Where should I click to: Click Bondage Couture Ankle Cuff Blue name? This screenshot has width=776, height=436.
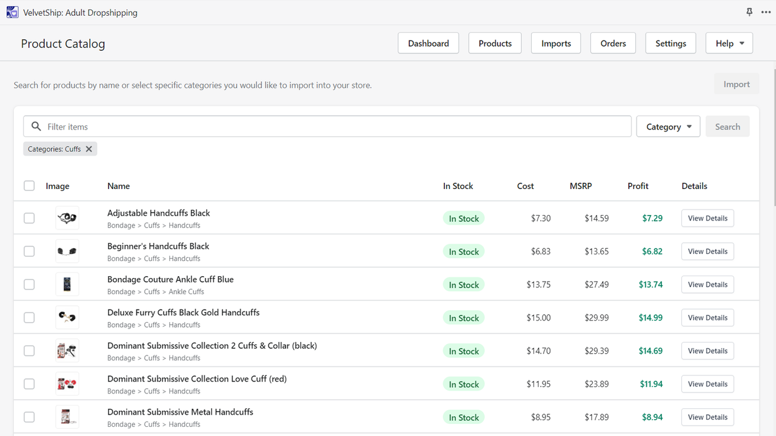coord(170,279)
